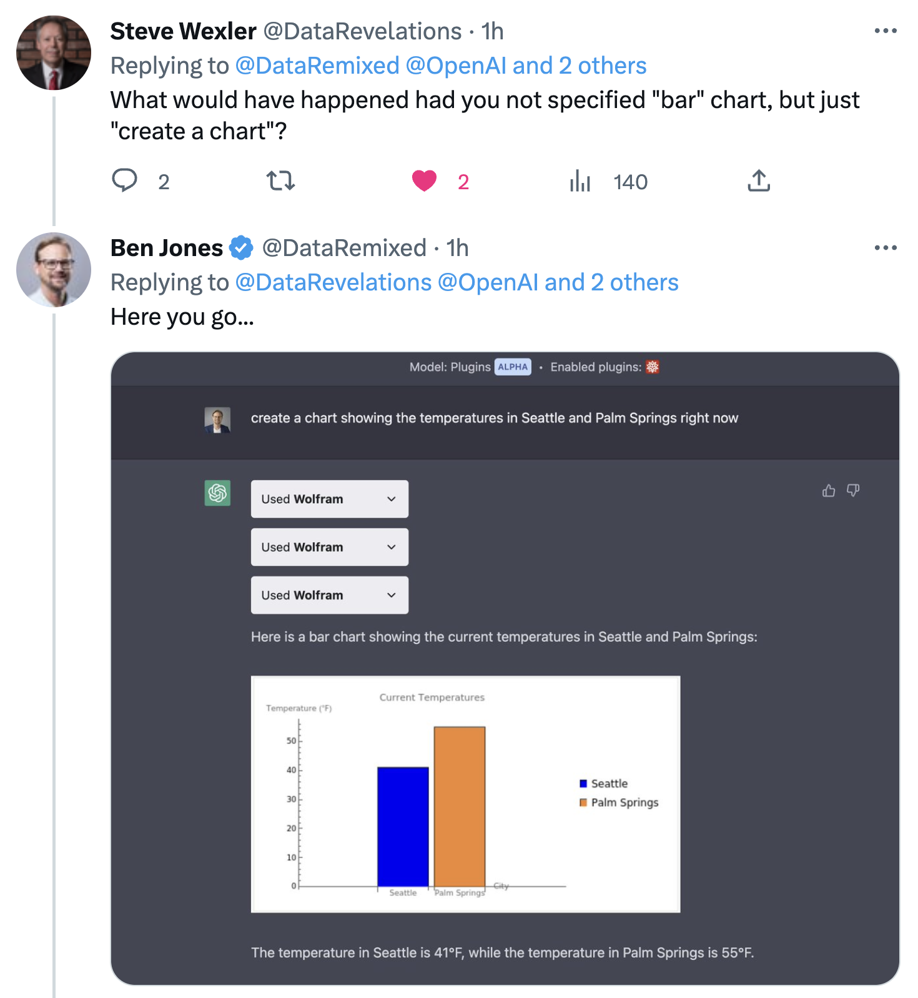Unlike Steve Wexler's tweet
The height and width of the screenshot is (998, 918).
[x=425, y=182]
